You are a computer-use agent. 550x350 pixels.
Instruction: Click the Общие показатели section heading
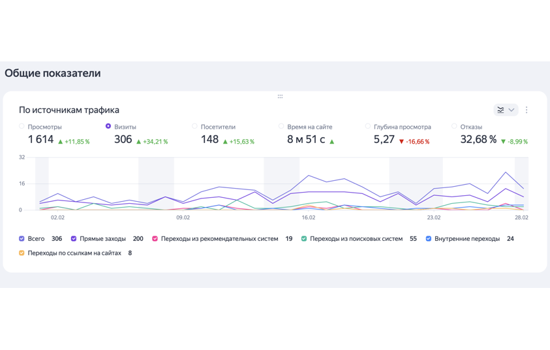53,73
